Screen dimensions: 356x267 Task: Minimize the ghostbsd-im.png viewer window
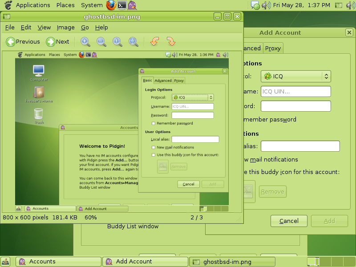tap(217, 16)
